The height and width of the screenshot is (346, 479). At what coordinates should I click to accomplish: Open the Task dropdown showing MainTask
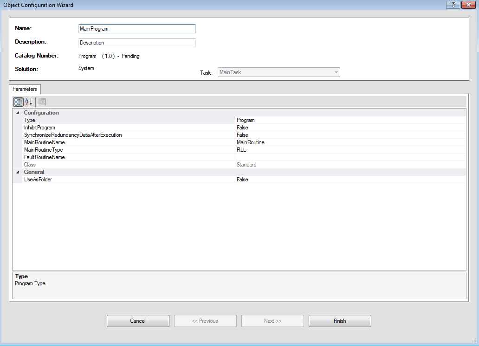click(x=278, y=72)
